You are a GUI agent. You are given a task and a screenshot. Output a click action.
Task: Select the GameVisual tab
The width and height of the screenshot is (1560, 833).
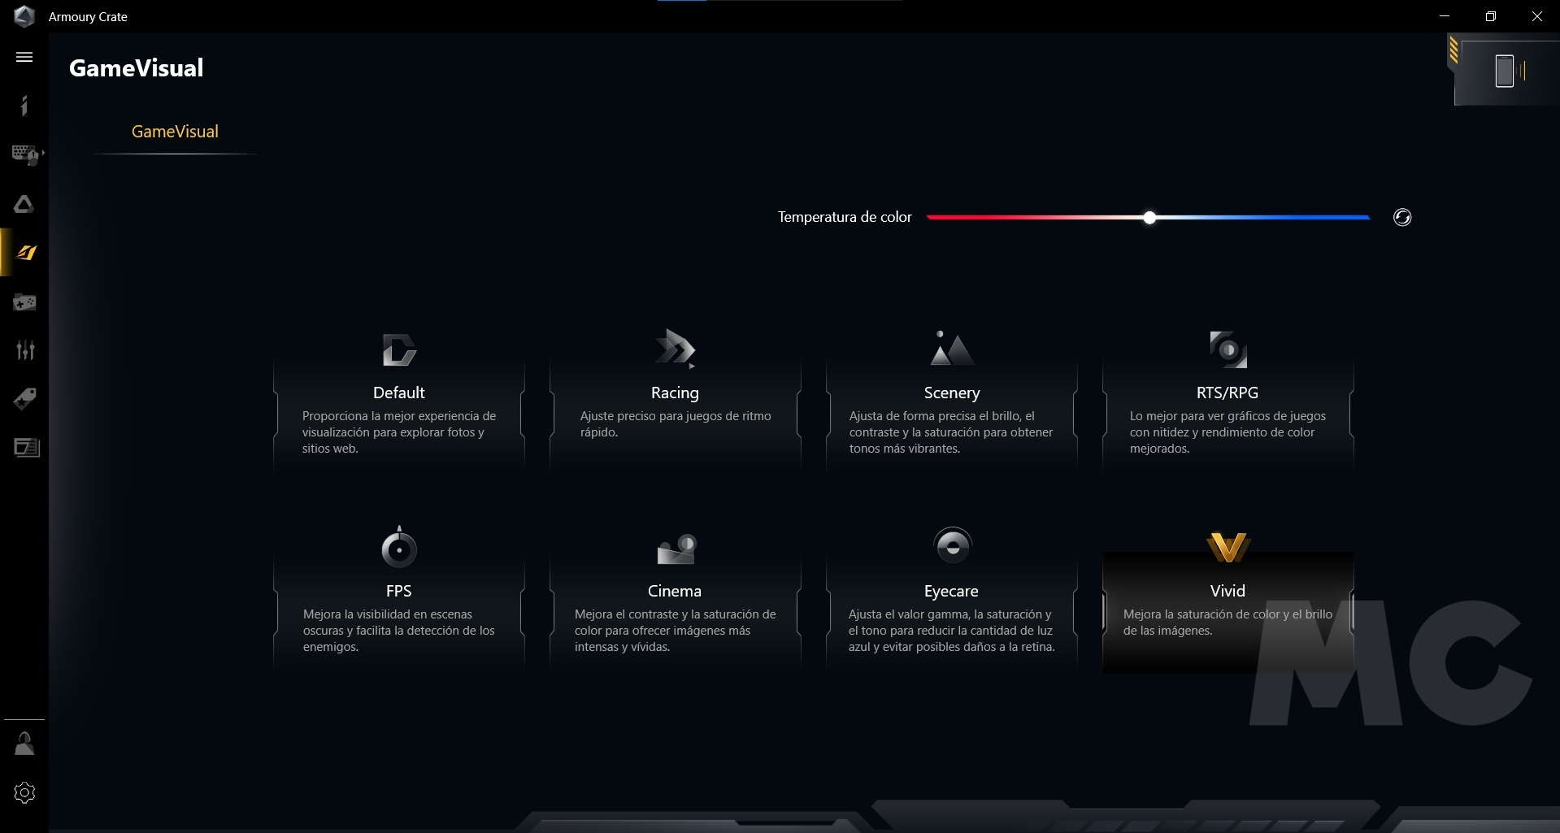(x=175, y=132)
